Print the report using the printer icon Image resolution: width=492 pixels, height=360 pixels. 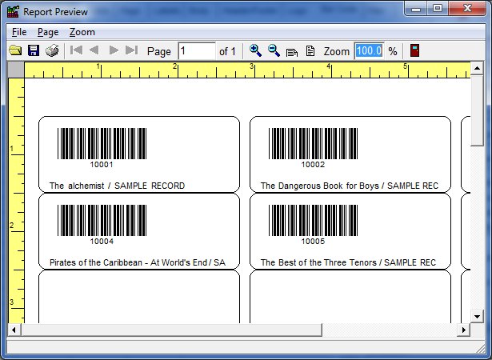[x=52, y=50]
